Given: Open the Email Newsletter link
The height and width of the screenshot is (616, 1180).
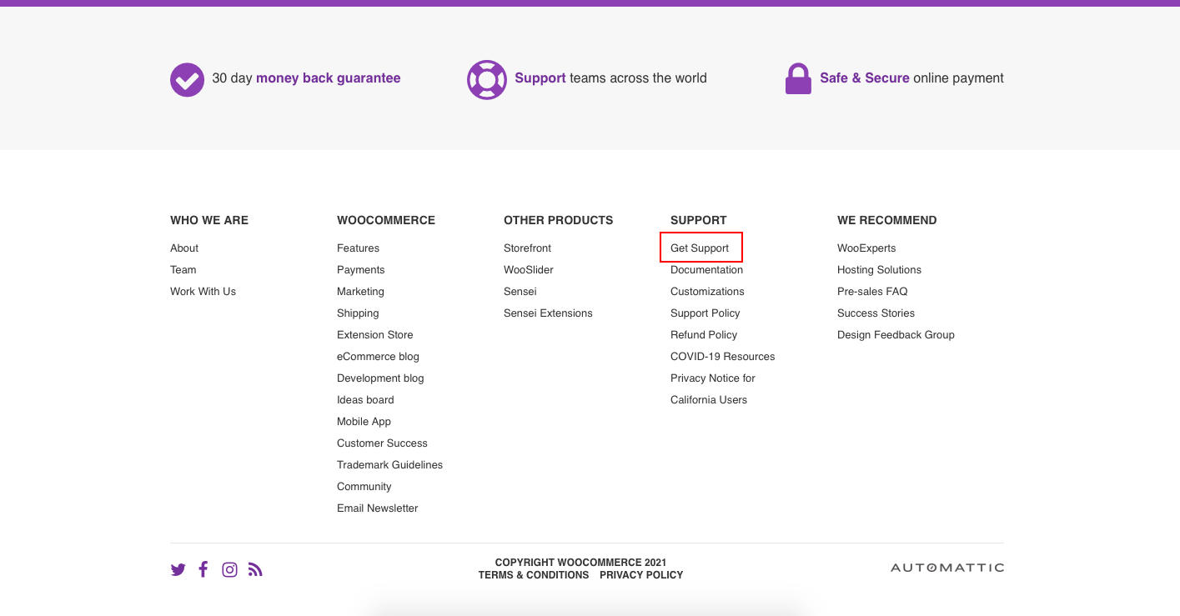Looking at the screenshot, I should [x=377, y=508].
